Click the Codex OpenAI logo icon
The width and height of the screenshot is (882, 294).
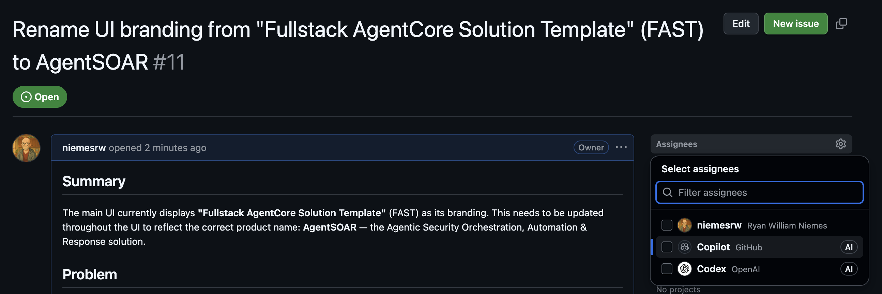tap(684, 269)
